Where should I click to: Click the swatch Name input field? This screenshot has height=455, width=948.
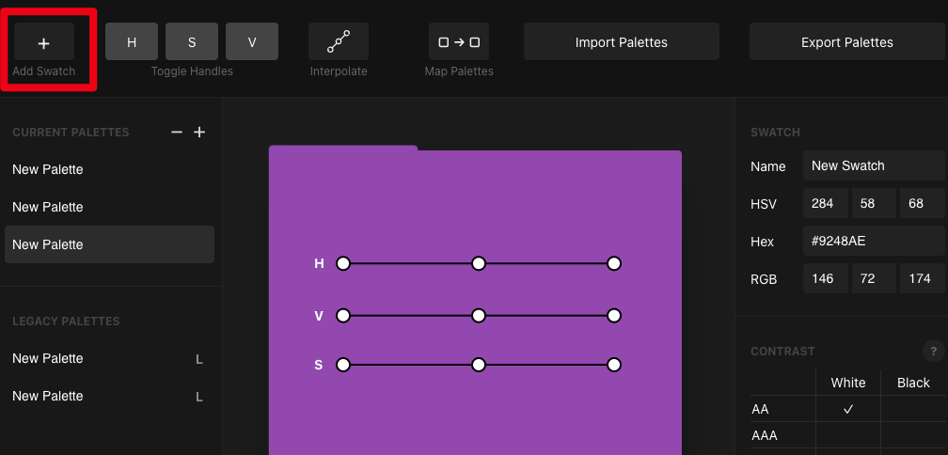tap(874, 165)
